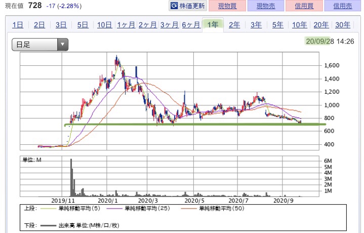The width and height of the screenshot is (364, 233).
Task: Click the 出来高 volume legend entry
Action: coord(80,225)
